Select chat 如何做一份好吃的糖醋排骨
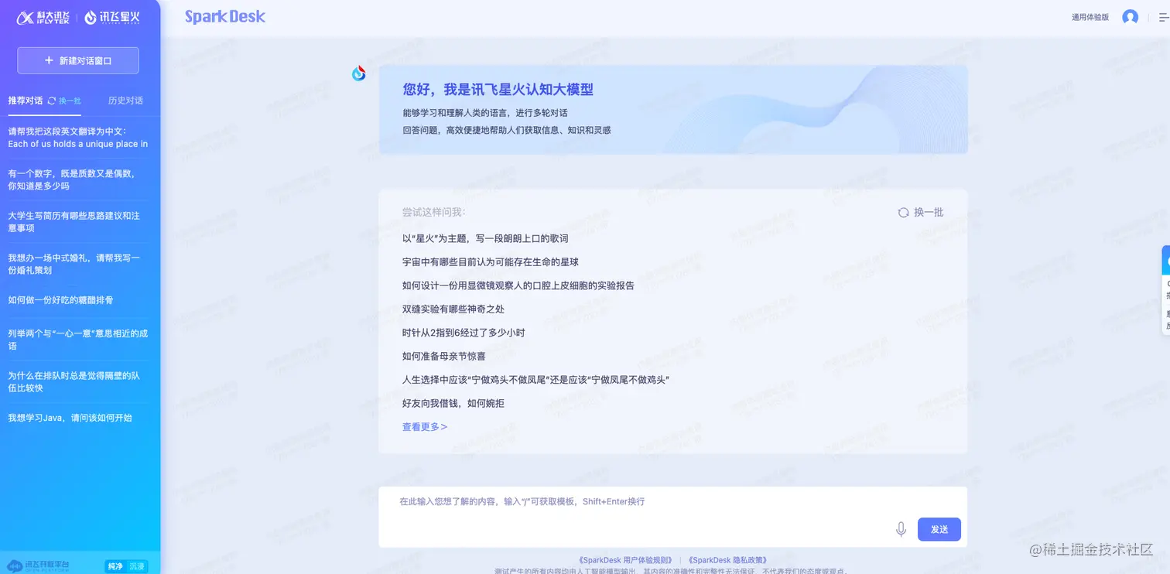1170x574 pixels. (61, 300)
